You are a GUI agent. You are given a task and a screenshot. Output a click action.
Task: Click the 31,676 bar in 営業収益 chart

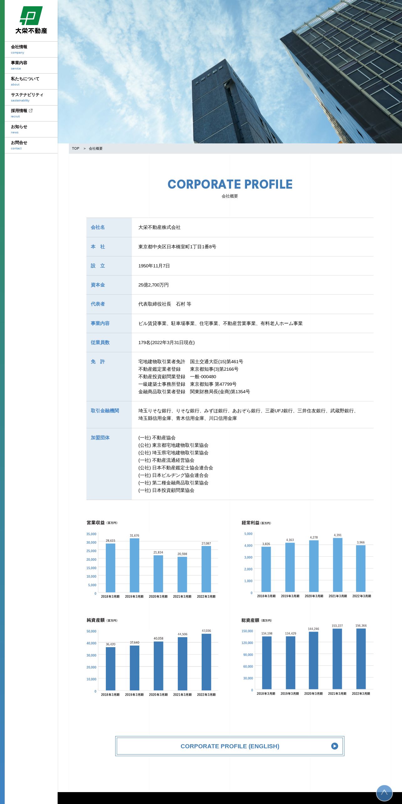click(x=134, y=565)
